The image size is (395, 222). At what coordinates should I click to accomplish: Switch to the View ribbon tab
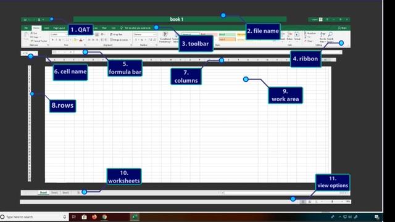[104, 28]
